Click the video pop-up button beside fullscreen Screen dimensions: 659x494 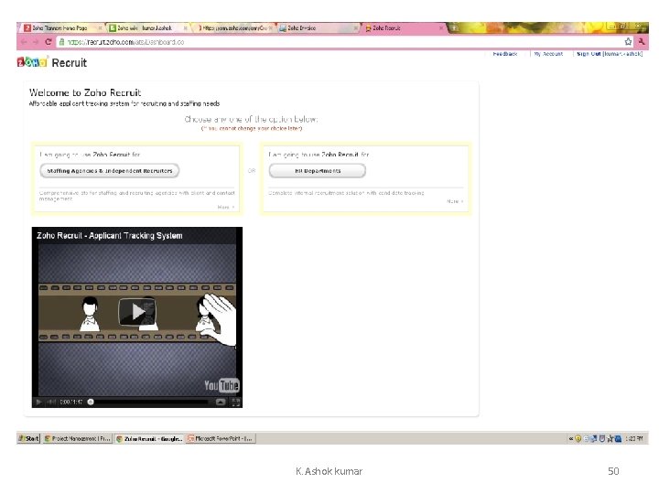click(x=221, y=403)
